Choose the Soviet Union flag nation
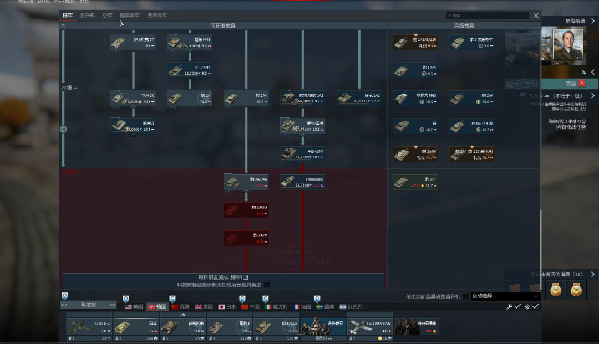This screenshot has height=344, width=599. (181, 307)
